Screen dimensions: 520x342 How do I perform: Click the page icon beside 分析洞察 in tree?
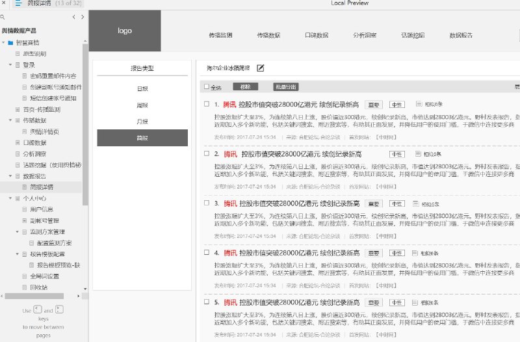coord(18,154)
